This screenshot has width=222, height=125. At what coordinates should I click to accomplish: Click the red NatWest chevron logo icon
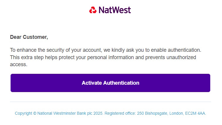click(x=93, y=10)
